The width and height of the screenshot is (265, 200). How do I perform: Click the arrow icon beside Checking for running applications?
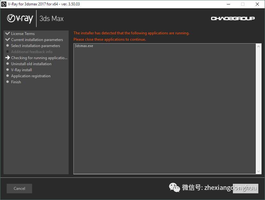point(8,58)
